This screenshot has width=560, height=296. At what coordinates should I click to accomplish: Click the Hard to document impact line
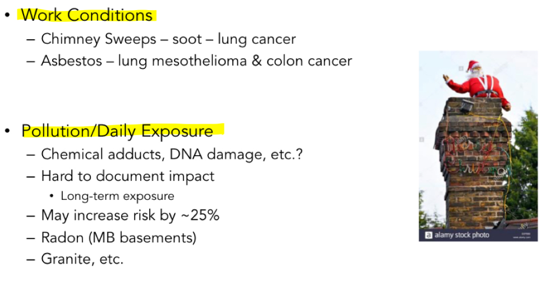coord(128,176)
